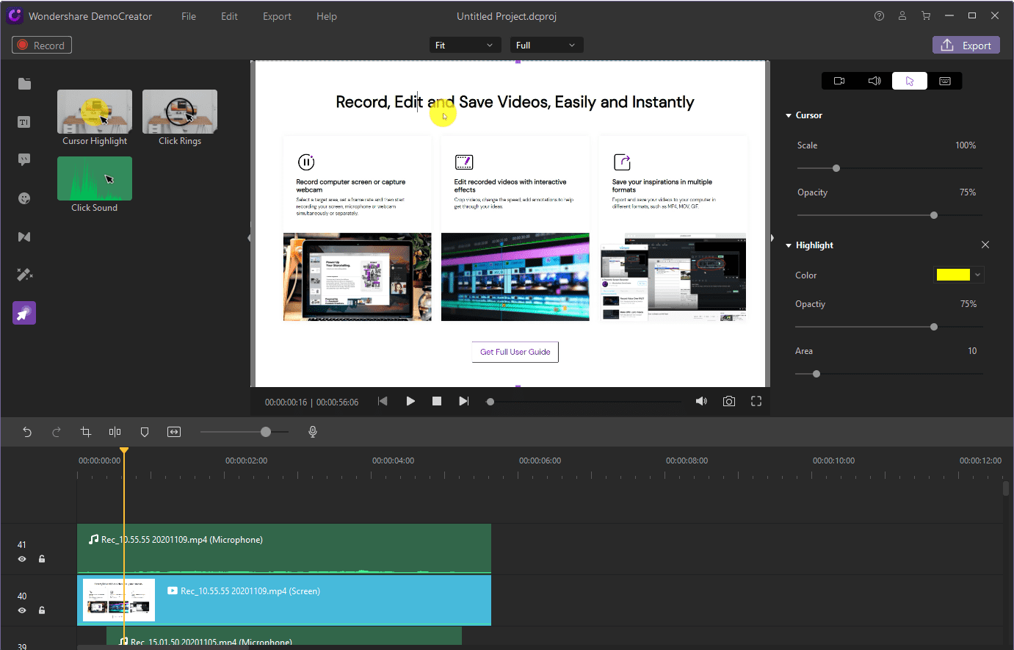Select the Click Rings effect thumbnail
Image resolution: width=1014 pixels, height=650 pixels.
180,112
